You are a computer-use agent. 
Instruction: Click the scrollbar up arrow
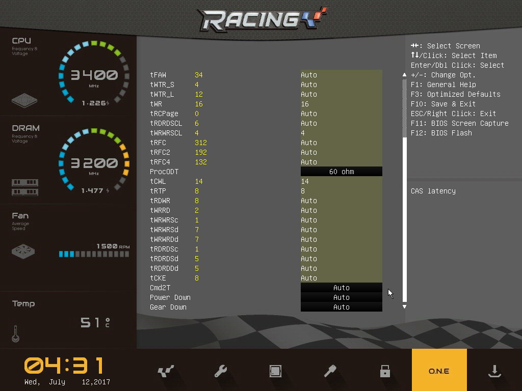pyautogui.click(x=405, y=75)
